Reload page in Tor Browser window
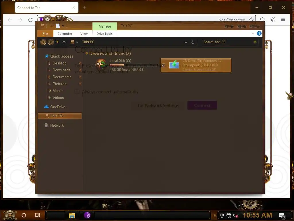The height and width of the screenshot is (221, 294). tap(30, 20)
